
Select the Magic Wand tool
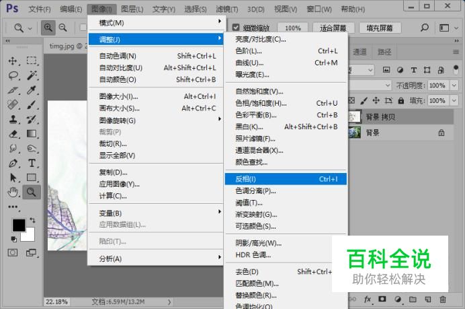point(32,75)
